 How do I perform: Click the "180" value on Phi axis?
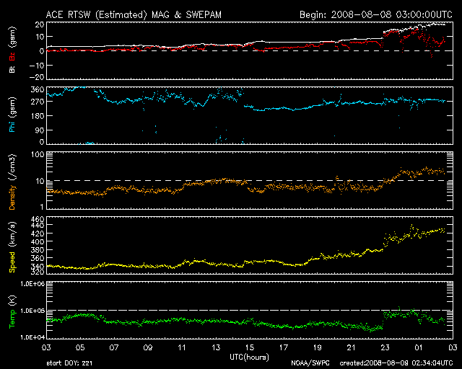point(38,116)
